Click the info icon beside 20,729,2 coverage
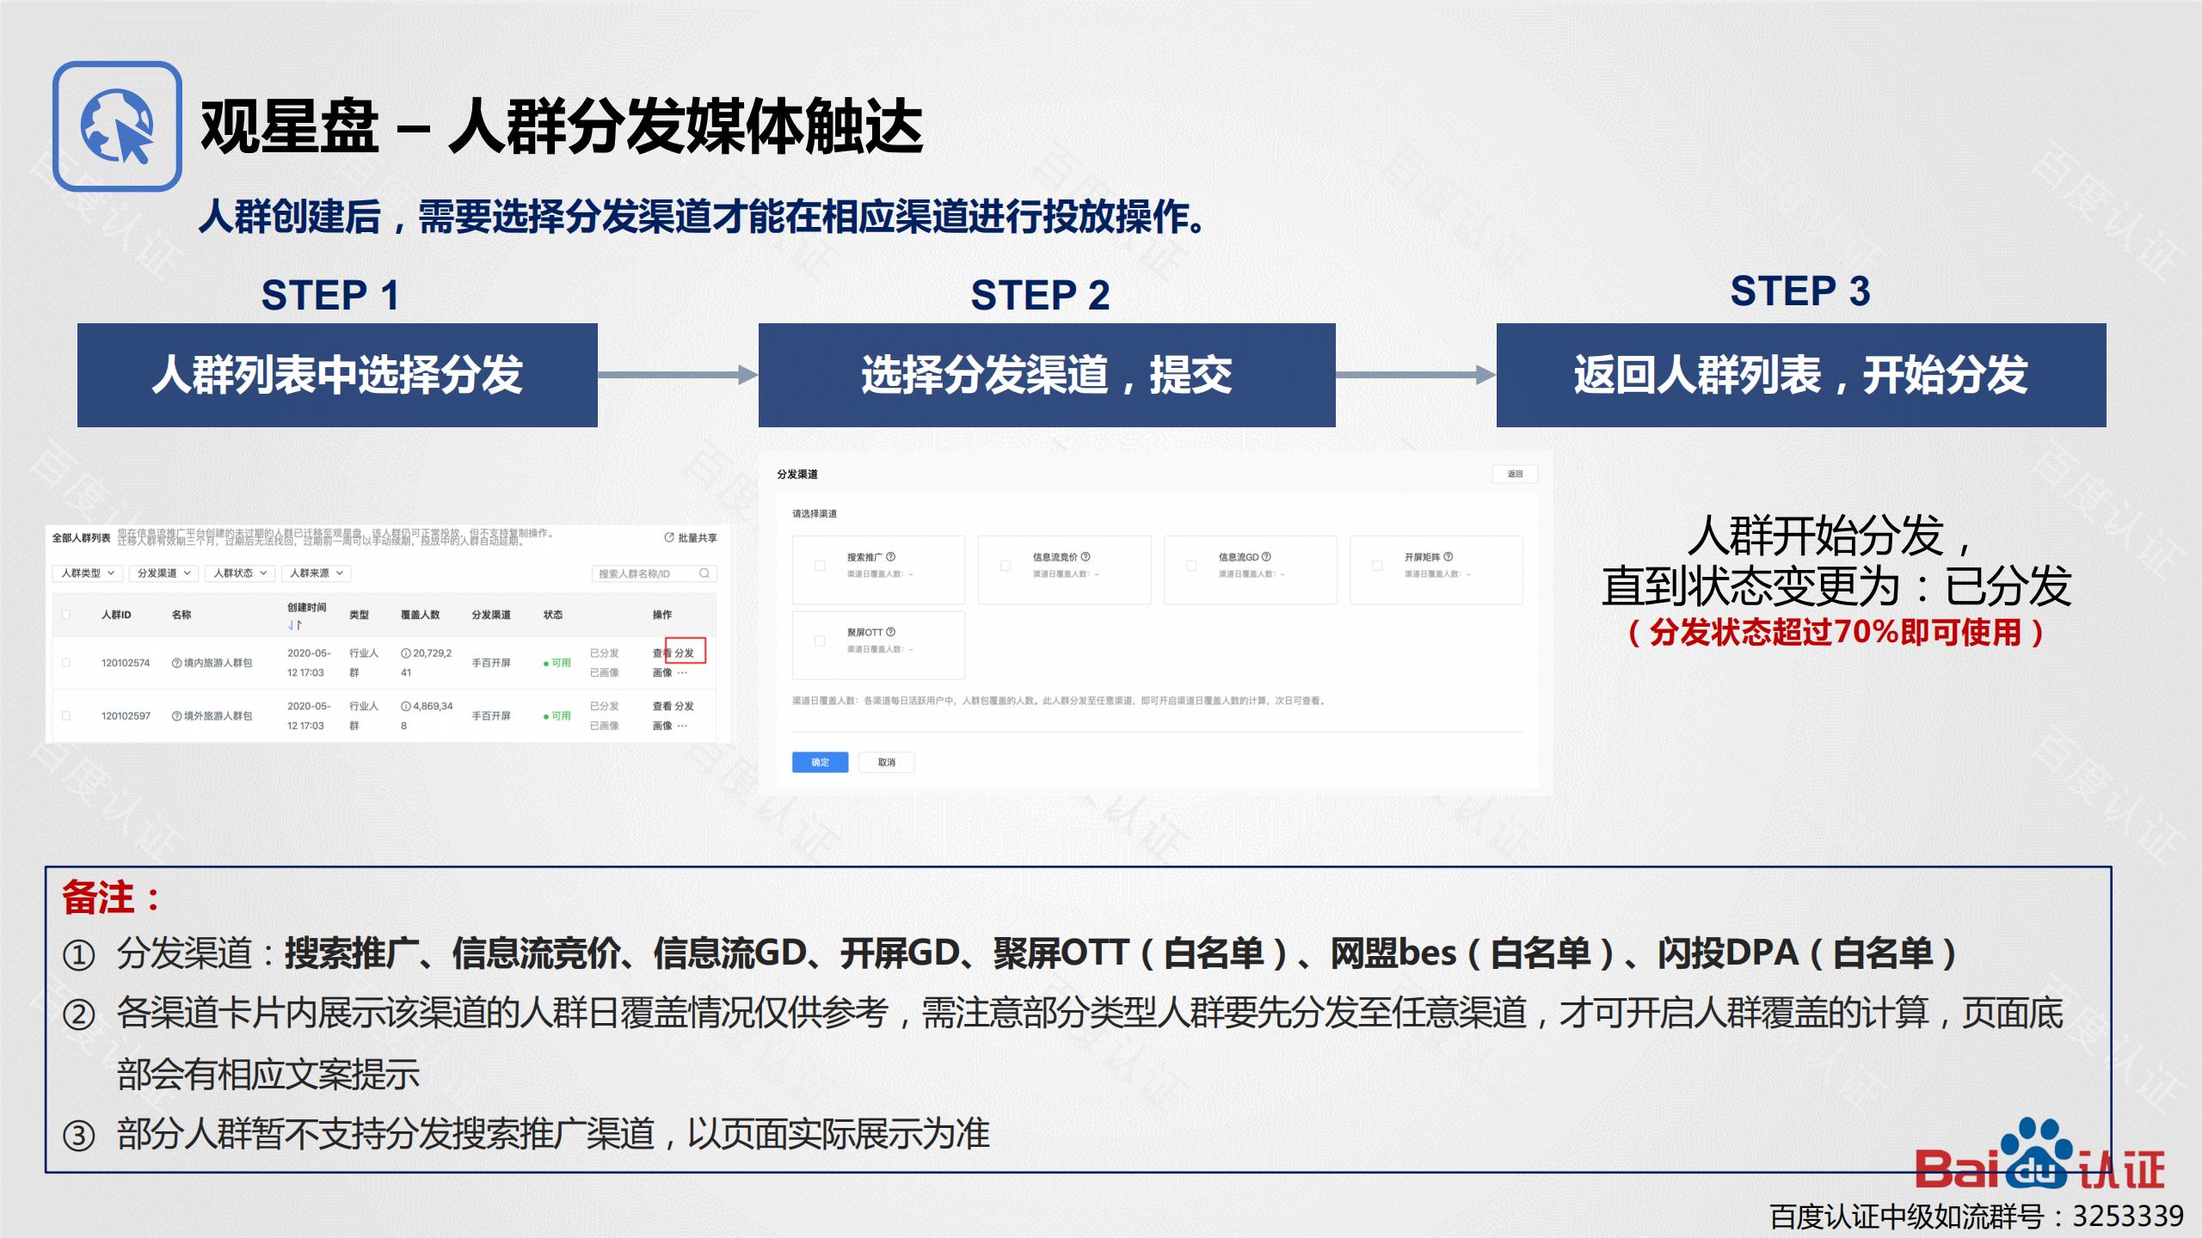 tap(406, 653)
